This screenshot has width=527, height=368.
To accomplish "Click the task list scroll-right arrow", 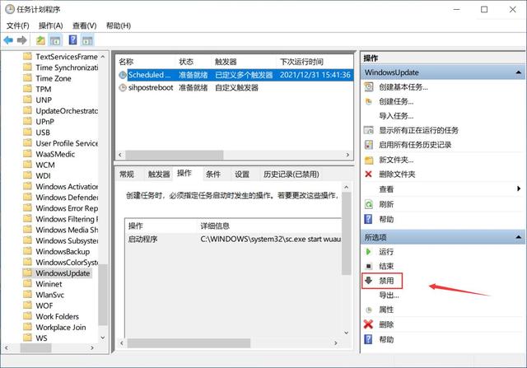I will [347, 155].
